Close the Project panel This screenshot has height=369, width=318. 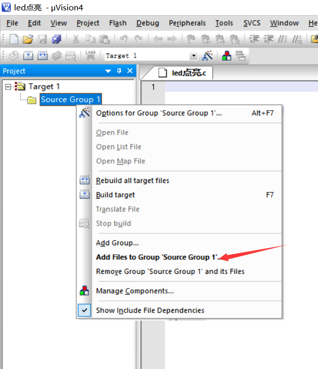(x=130, y=71)
